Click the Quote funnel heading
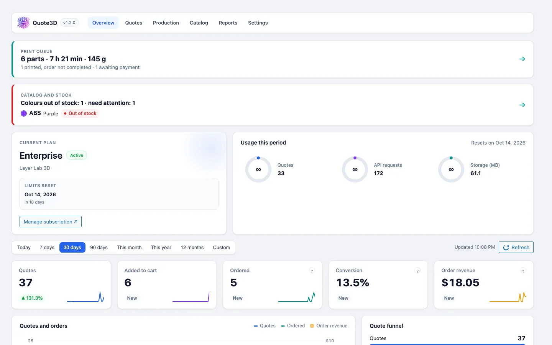 (386, 326)
